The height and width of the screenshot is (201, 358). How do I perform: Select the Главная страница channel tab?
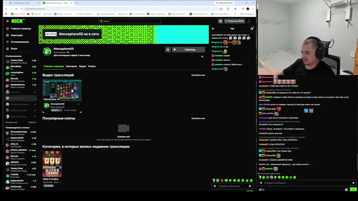tap(53, 66)
